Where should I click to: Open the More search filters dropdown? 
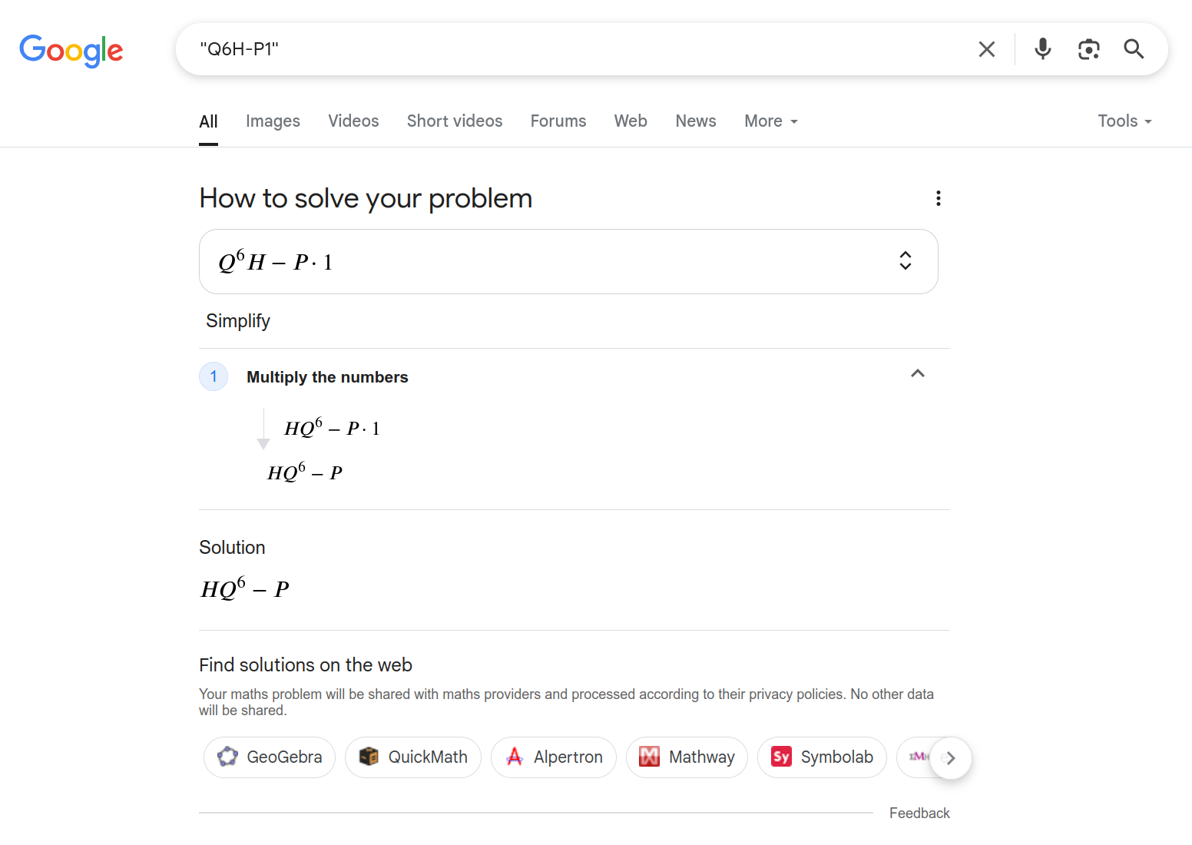tap(771, 121)
